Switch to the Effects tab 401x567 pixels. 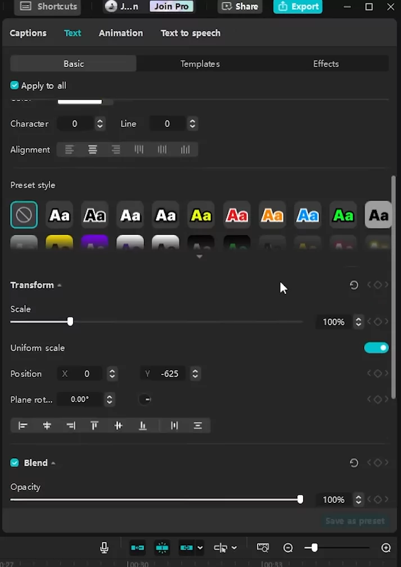coord(326,64)
